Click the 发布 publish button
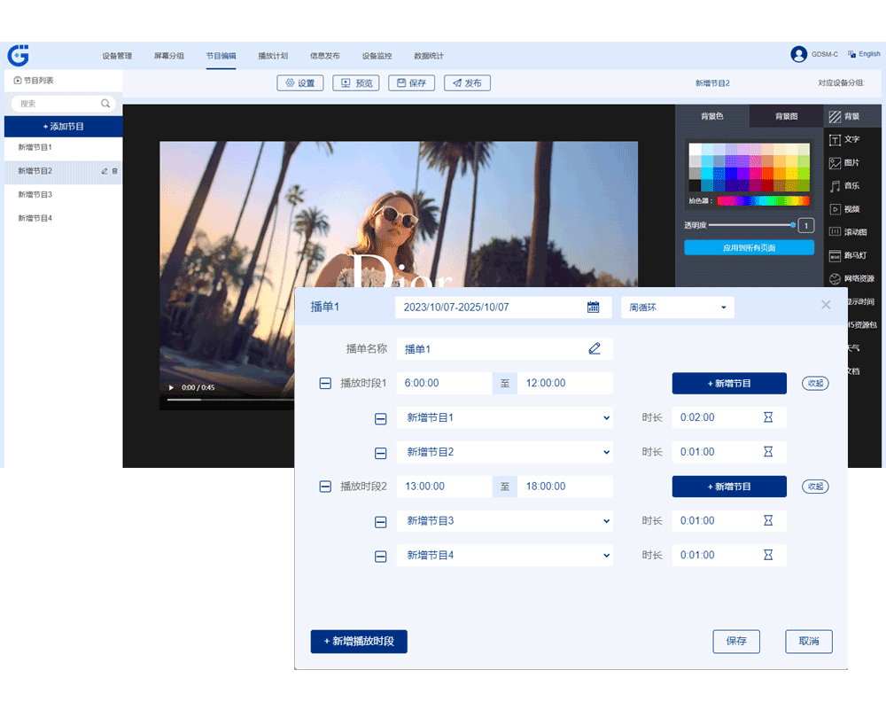The image size is (886, 709). tap(467, 83)
